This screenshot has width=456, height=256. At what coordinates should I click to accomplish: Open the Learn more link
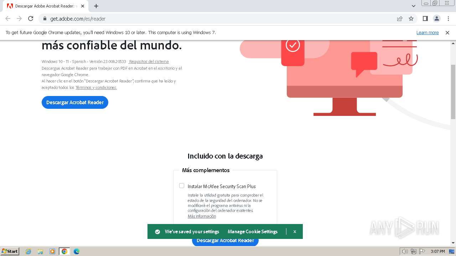click(x=427, y=32)
